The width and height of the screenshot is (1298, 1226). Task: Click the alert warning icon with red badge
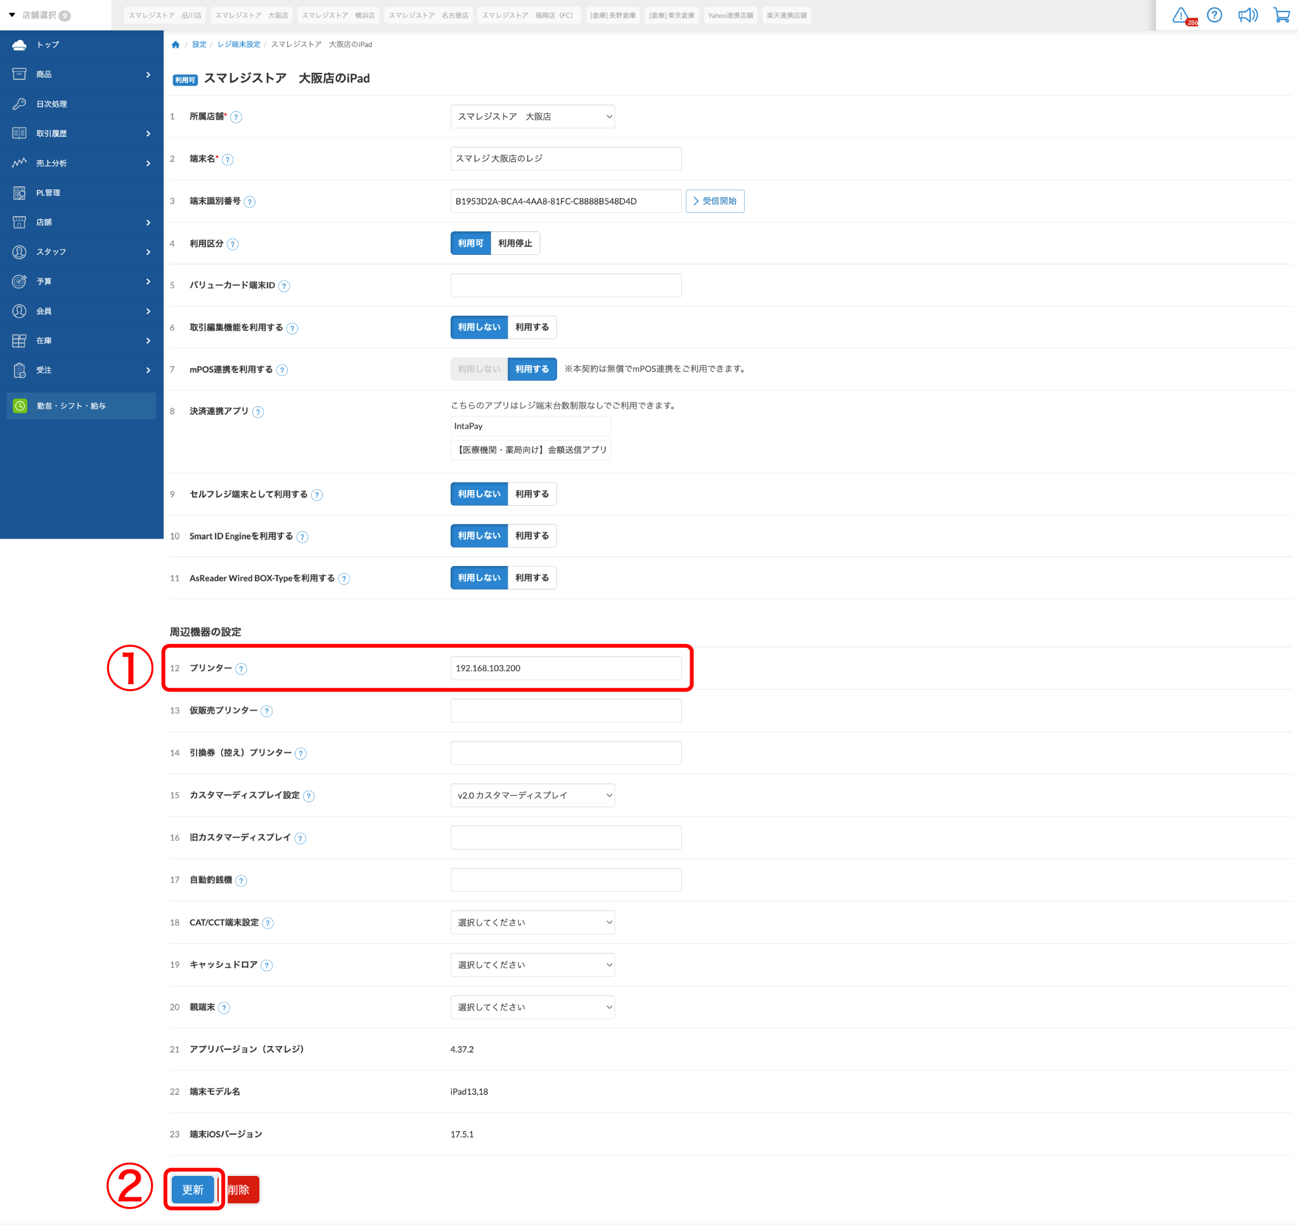(x=1183, y=15)
